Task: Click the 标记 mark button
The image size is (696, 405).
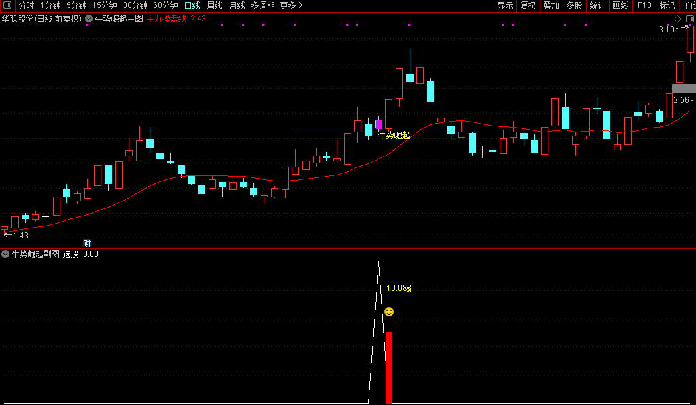Action: [667, 5]
